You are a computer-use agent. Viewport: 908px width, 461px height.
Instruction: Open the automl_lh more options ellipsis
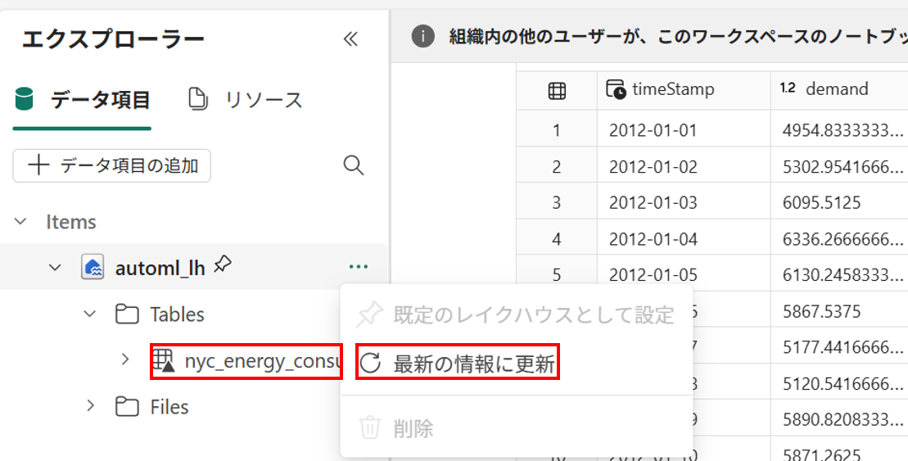coord(359,267)
